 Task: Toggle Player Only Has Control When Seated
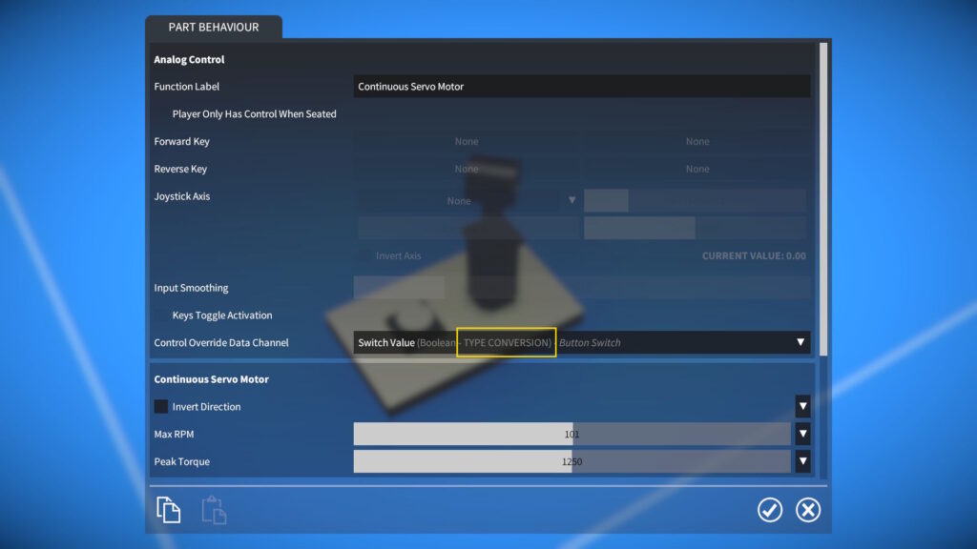pos(162,114)
